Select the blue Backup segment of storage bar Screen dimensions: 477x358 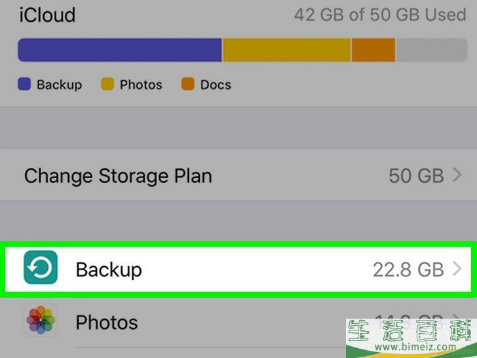point(120,50)
